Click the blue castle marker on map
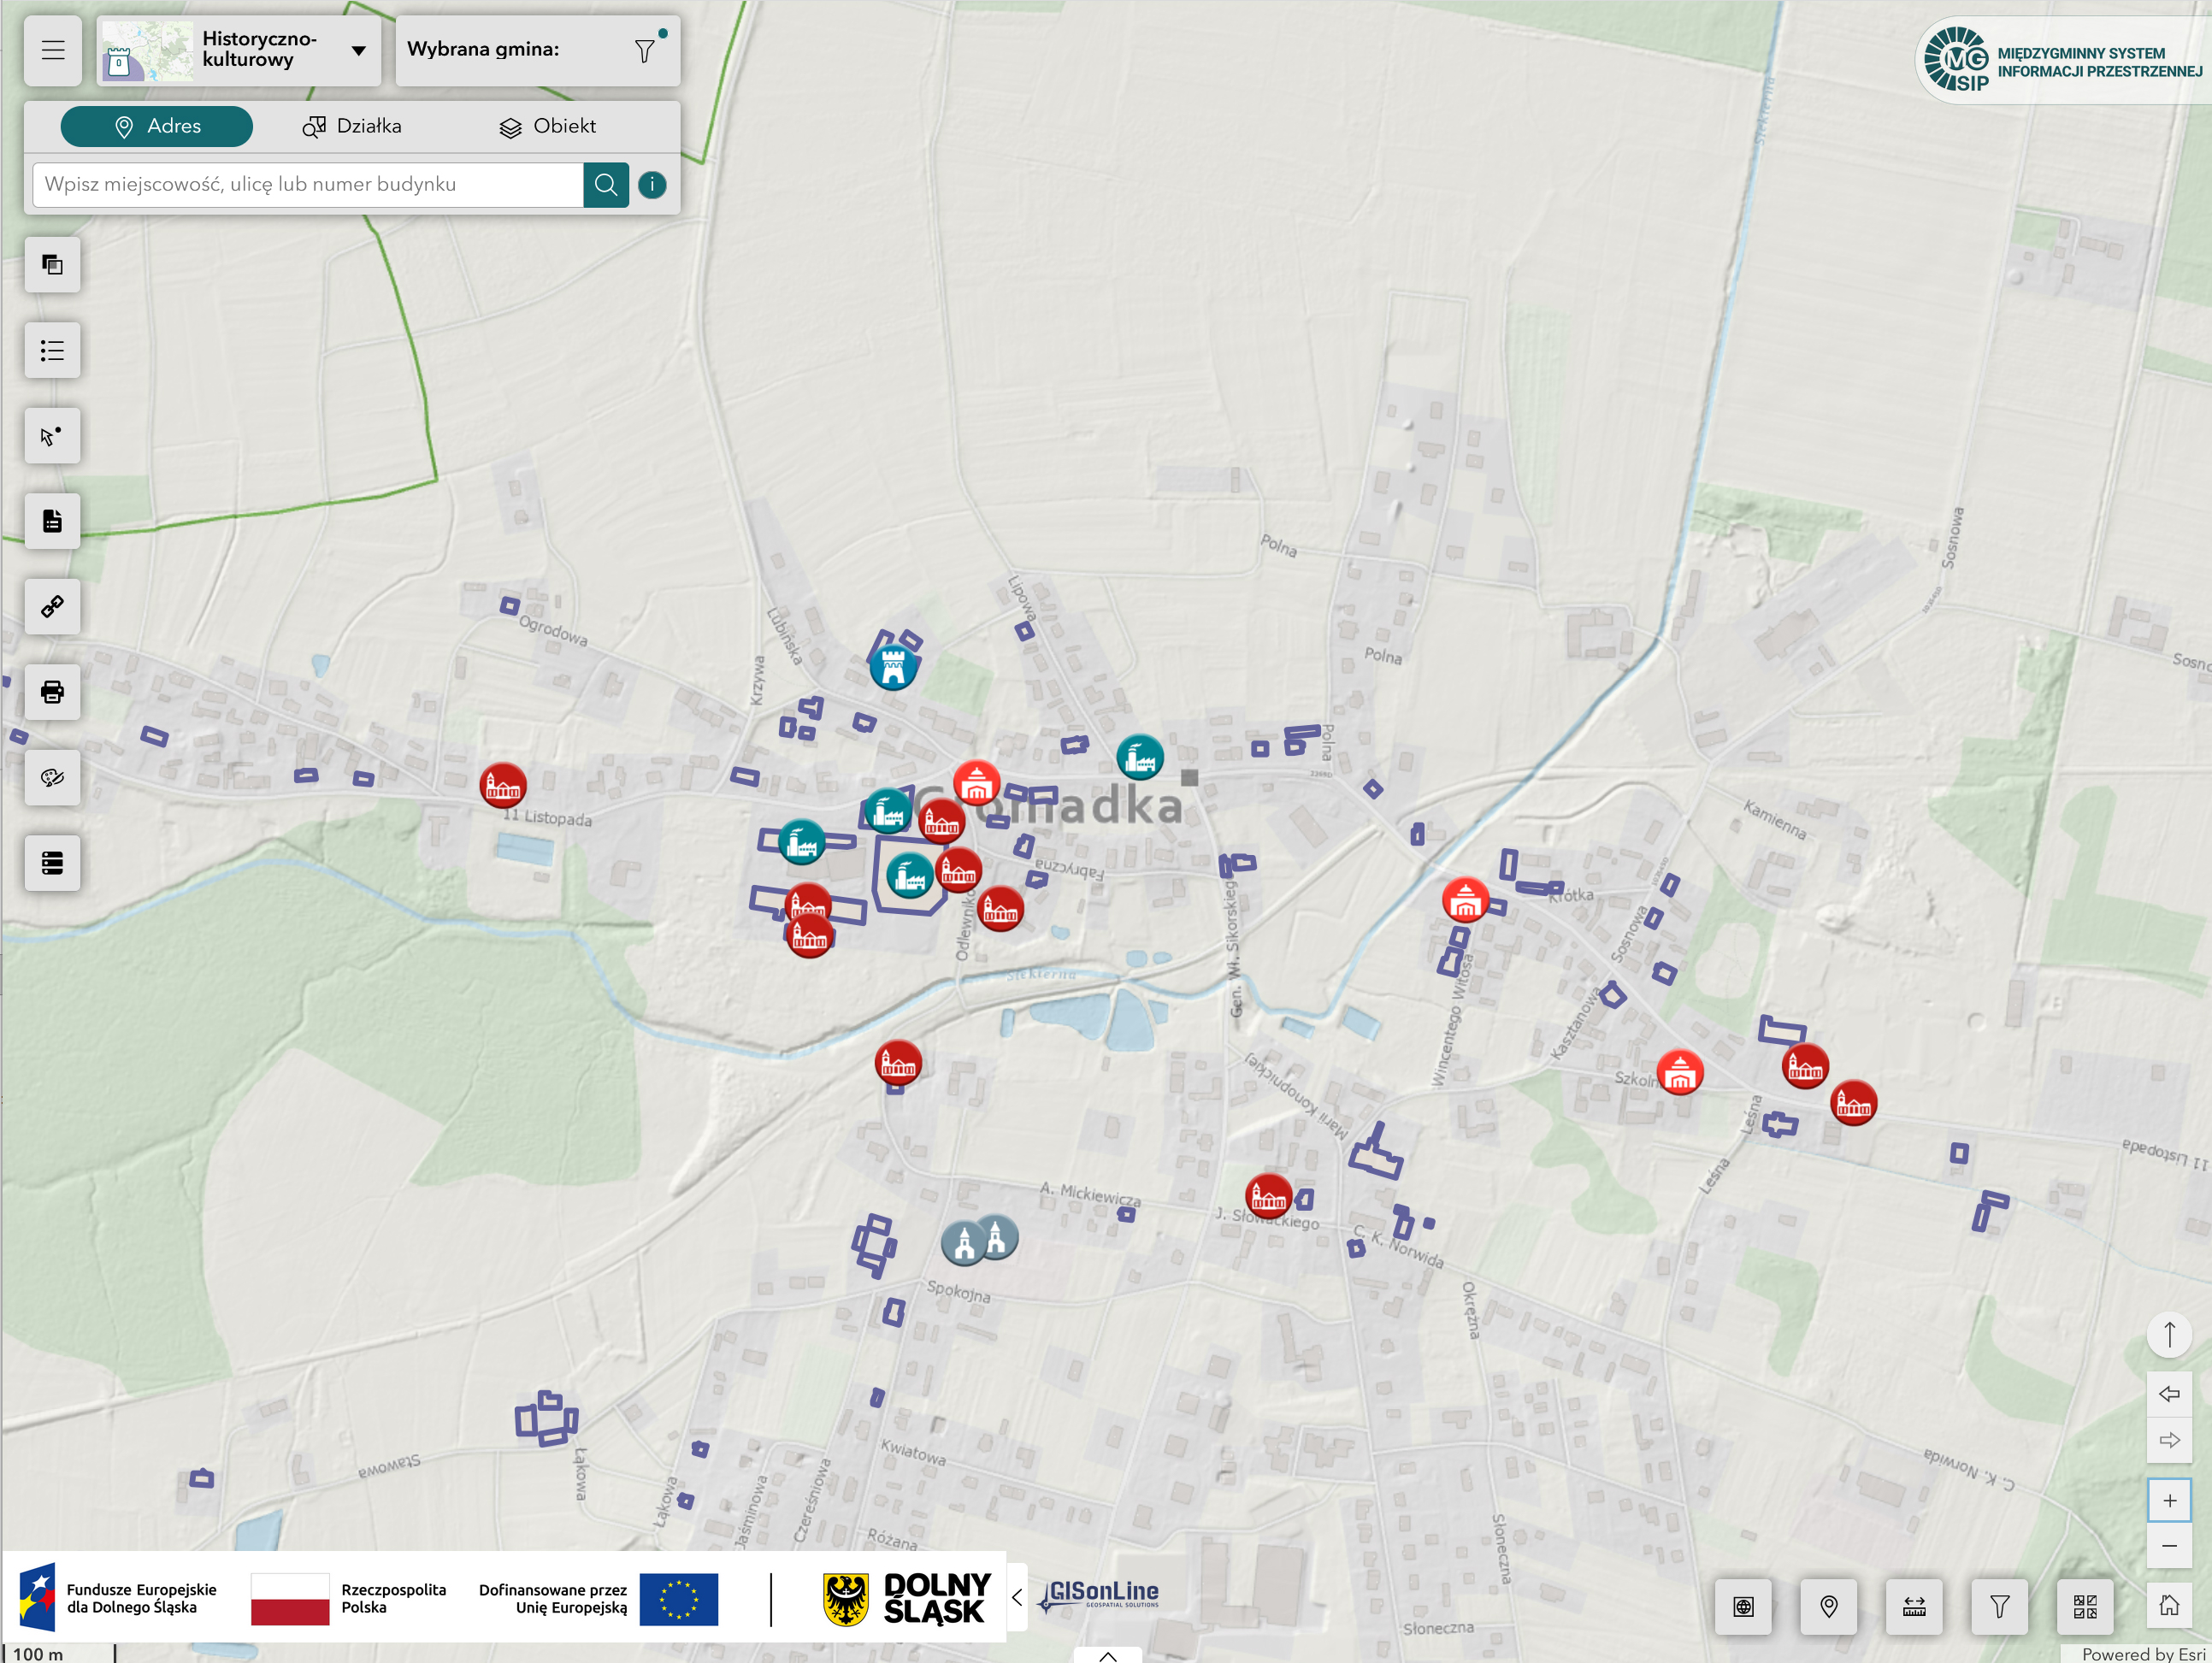Screen dimensions: 2212x1663 pos(893,667)
